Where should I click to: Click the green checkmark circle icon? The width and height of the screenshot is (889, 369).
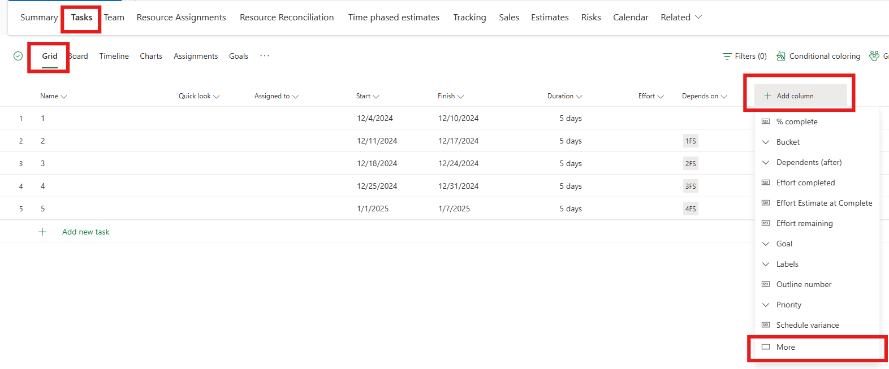(18, 56)
